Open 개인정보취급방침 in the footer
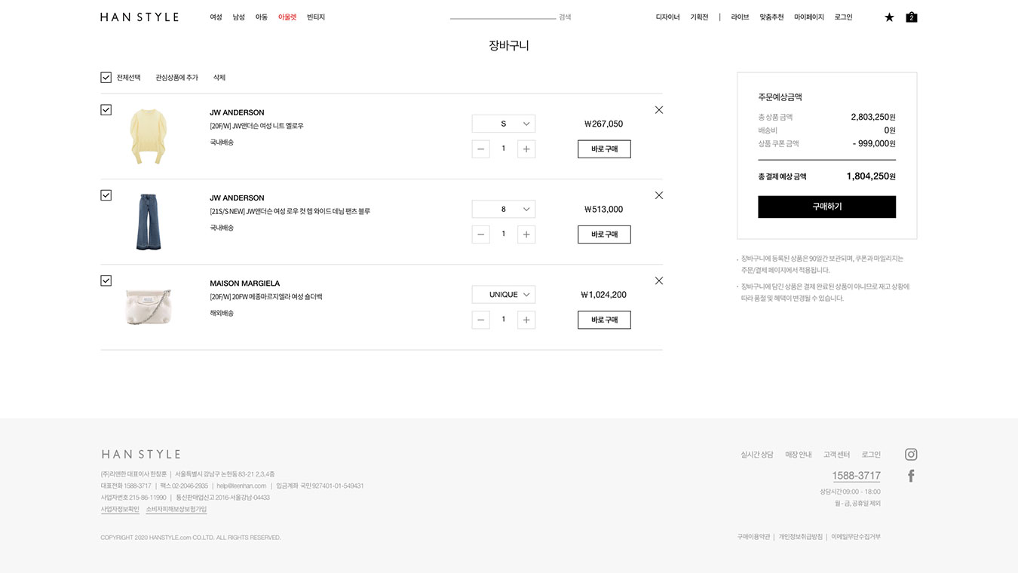The height and width of the screenshot is (573, 1018). point(801,537)
